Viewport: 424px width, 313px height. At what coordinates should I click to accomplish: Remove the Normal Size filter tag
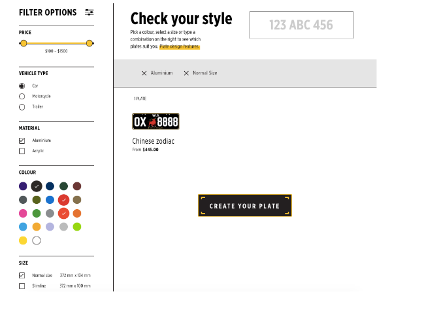coord(186,73)
